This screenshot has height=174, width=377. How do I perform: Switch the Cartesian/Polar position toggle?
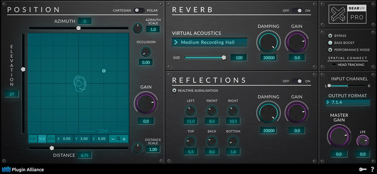coord(139,10)
